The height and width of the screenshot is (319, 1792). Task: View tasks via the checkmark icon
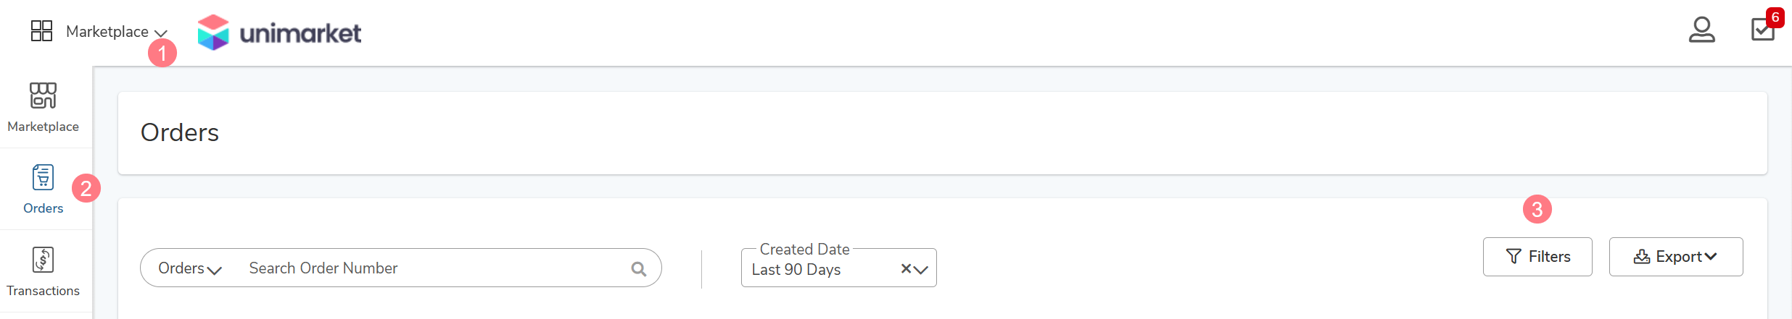[1762, 30]
